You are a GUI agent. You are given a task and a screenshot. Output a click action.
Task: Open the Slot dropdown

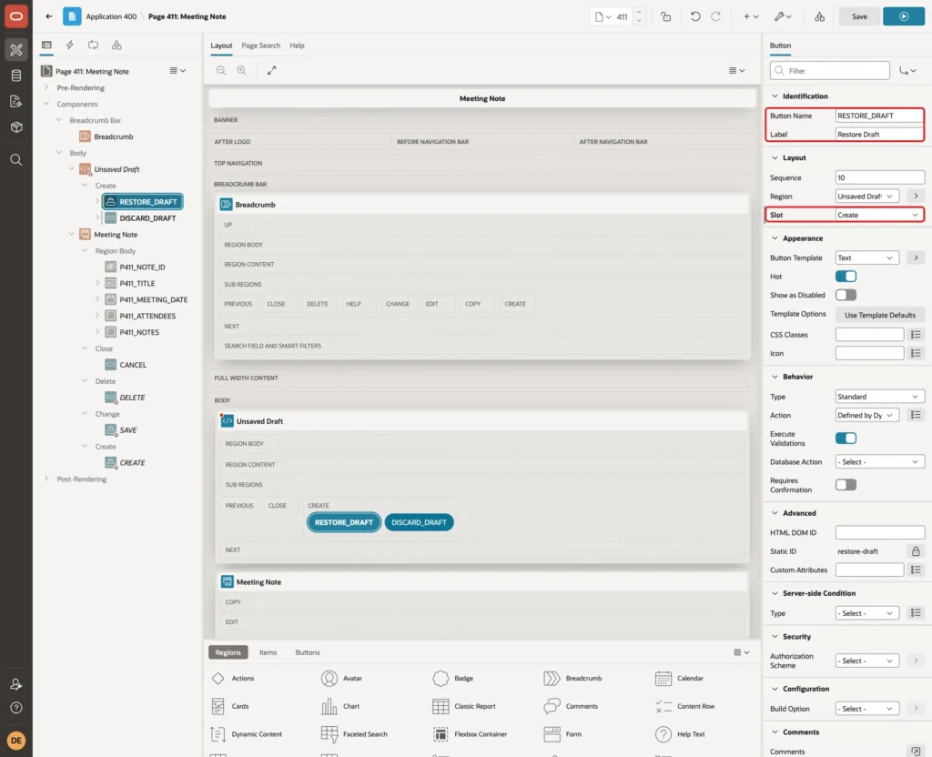pos(880,215)
